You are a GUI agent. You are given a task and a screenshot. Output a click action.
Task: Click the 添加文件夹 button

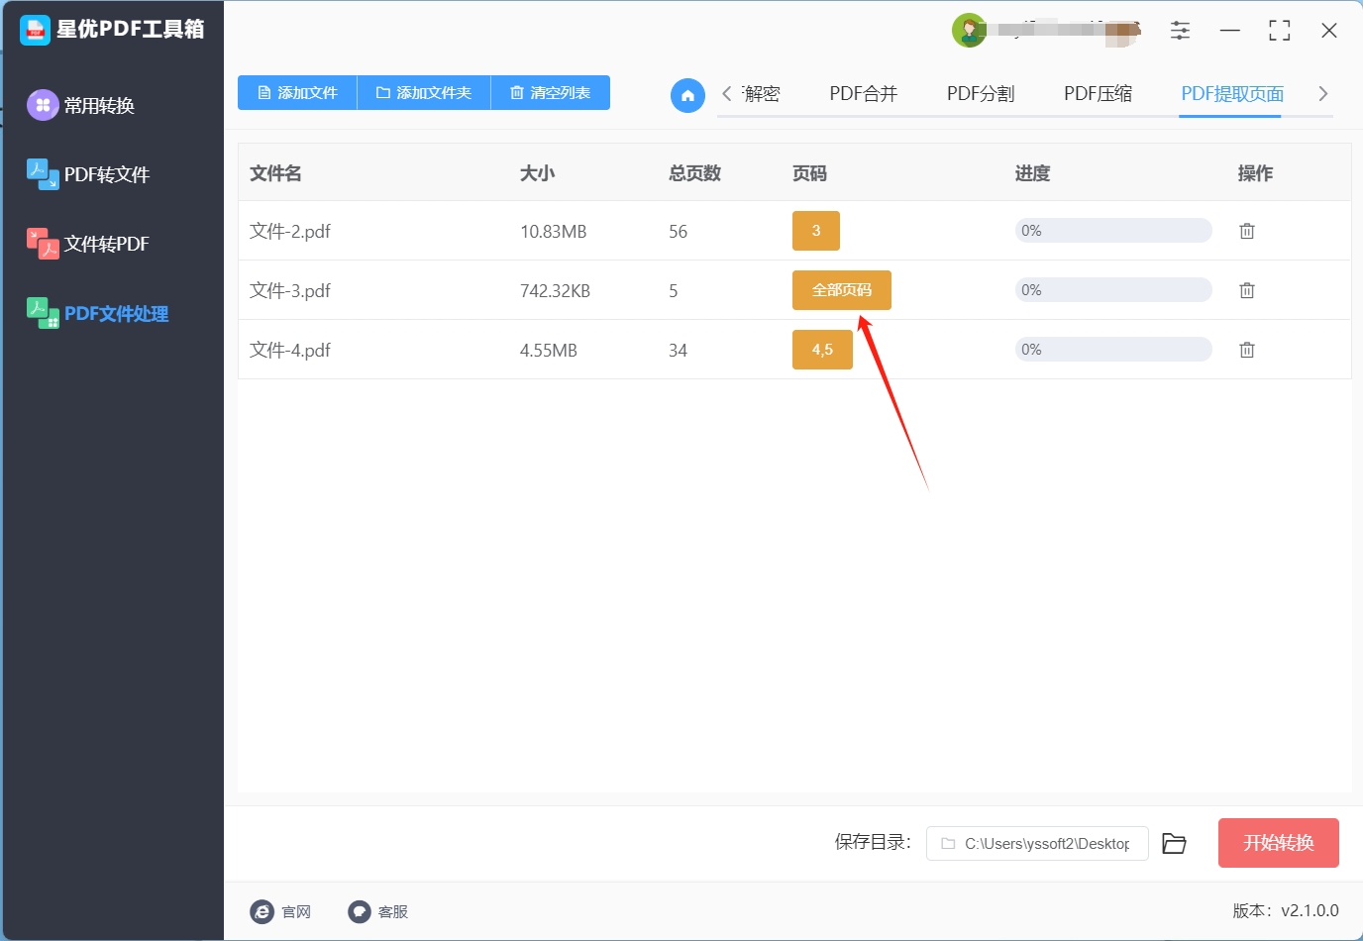[x=424, y=93]
